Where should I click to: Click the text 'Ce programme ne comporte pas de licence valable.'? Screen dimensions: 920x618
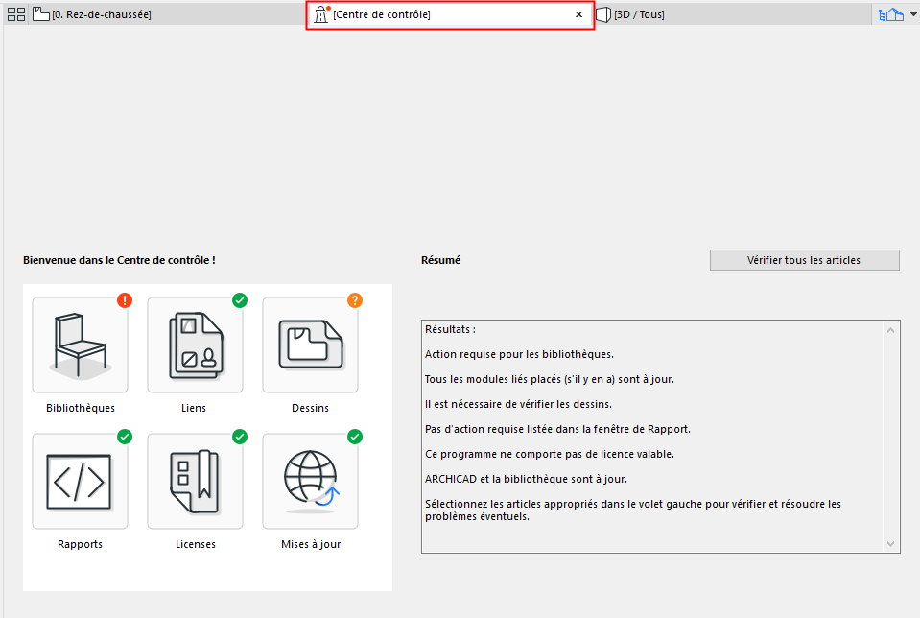(549, 454)
